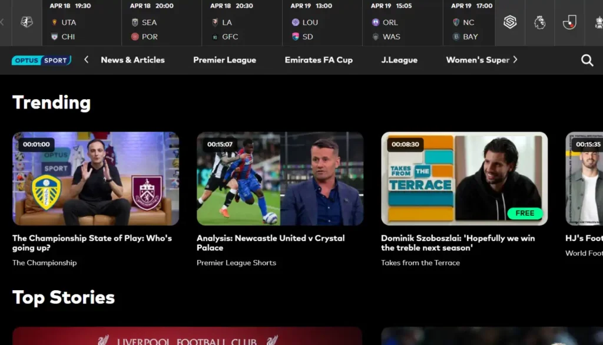Select the FA Cup trophy icon

(598, 22)
